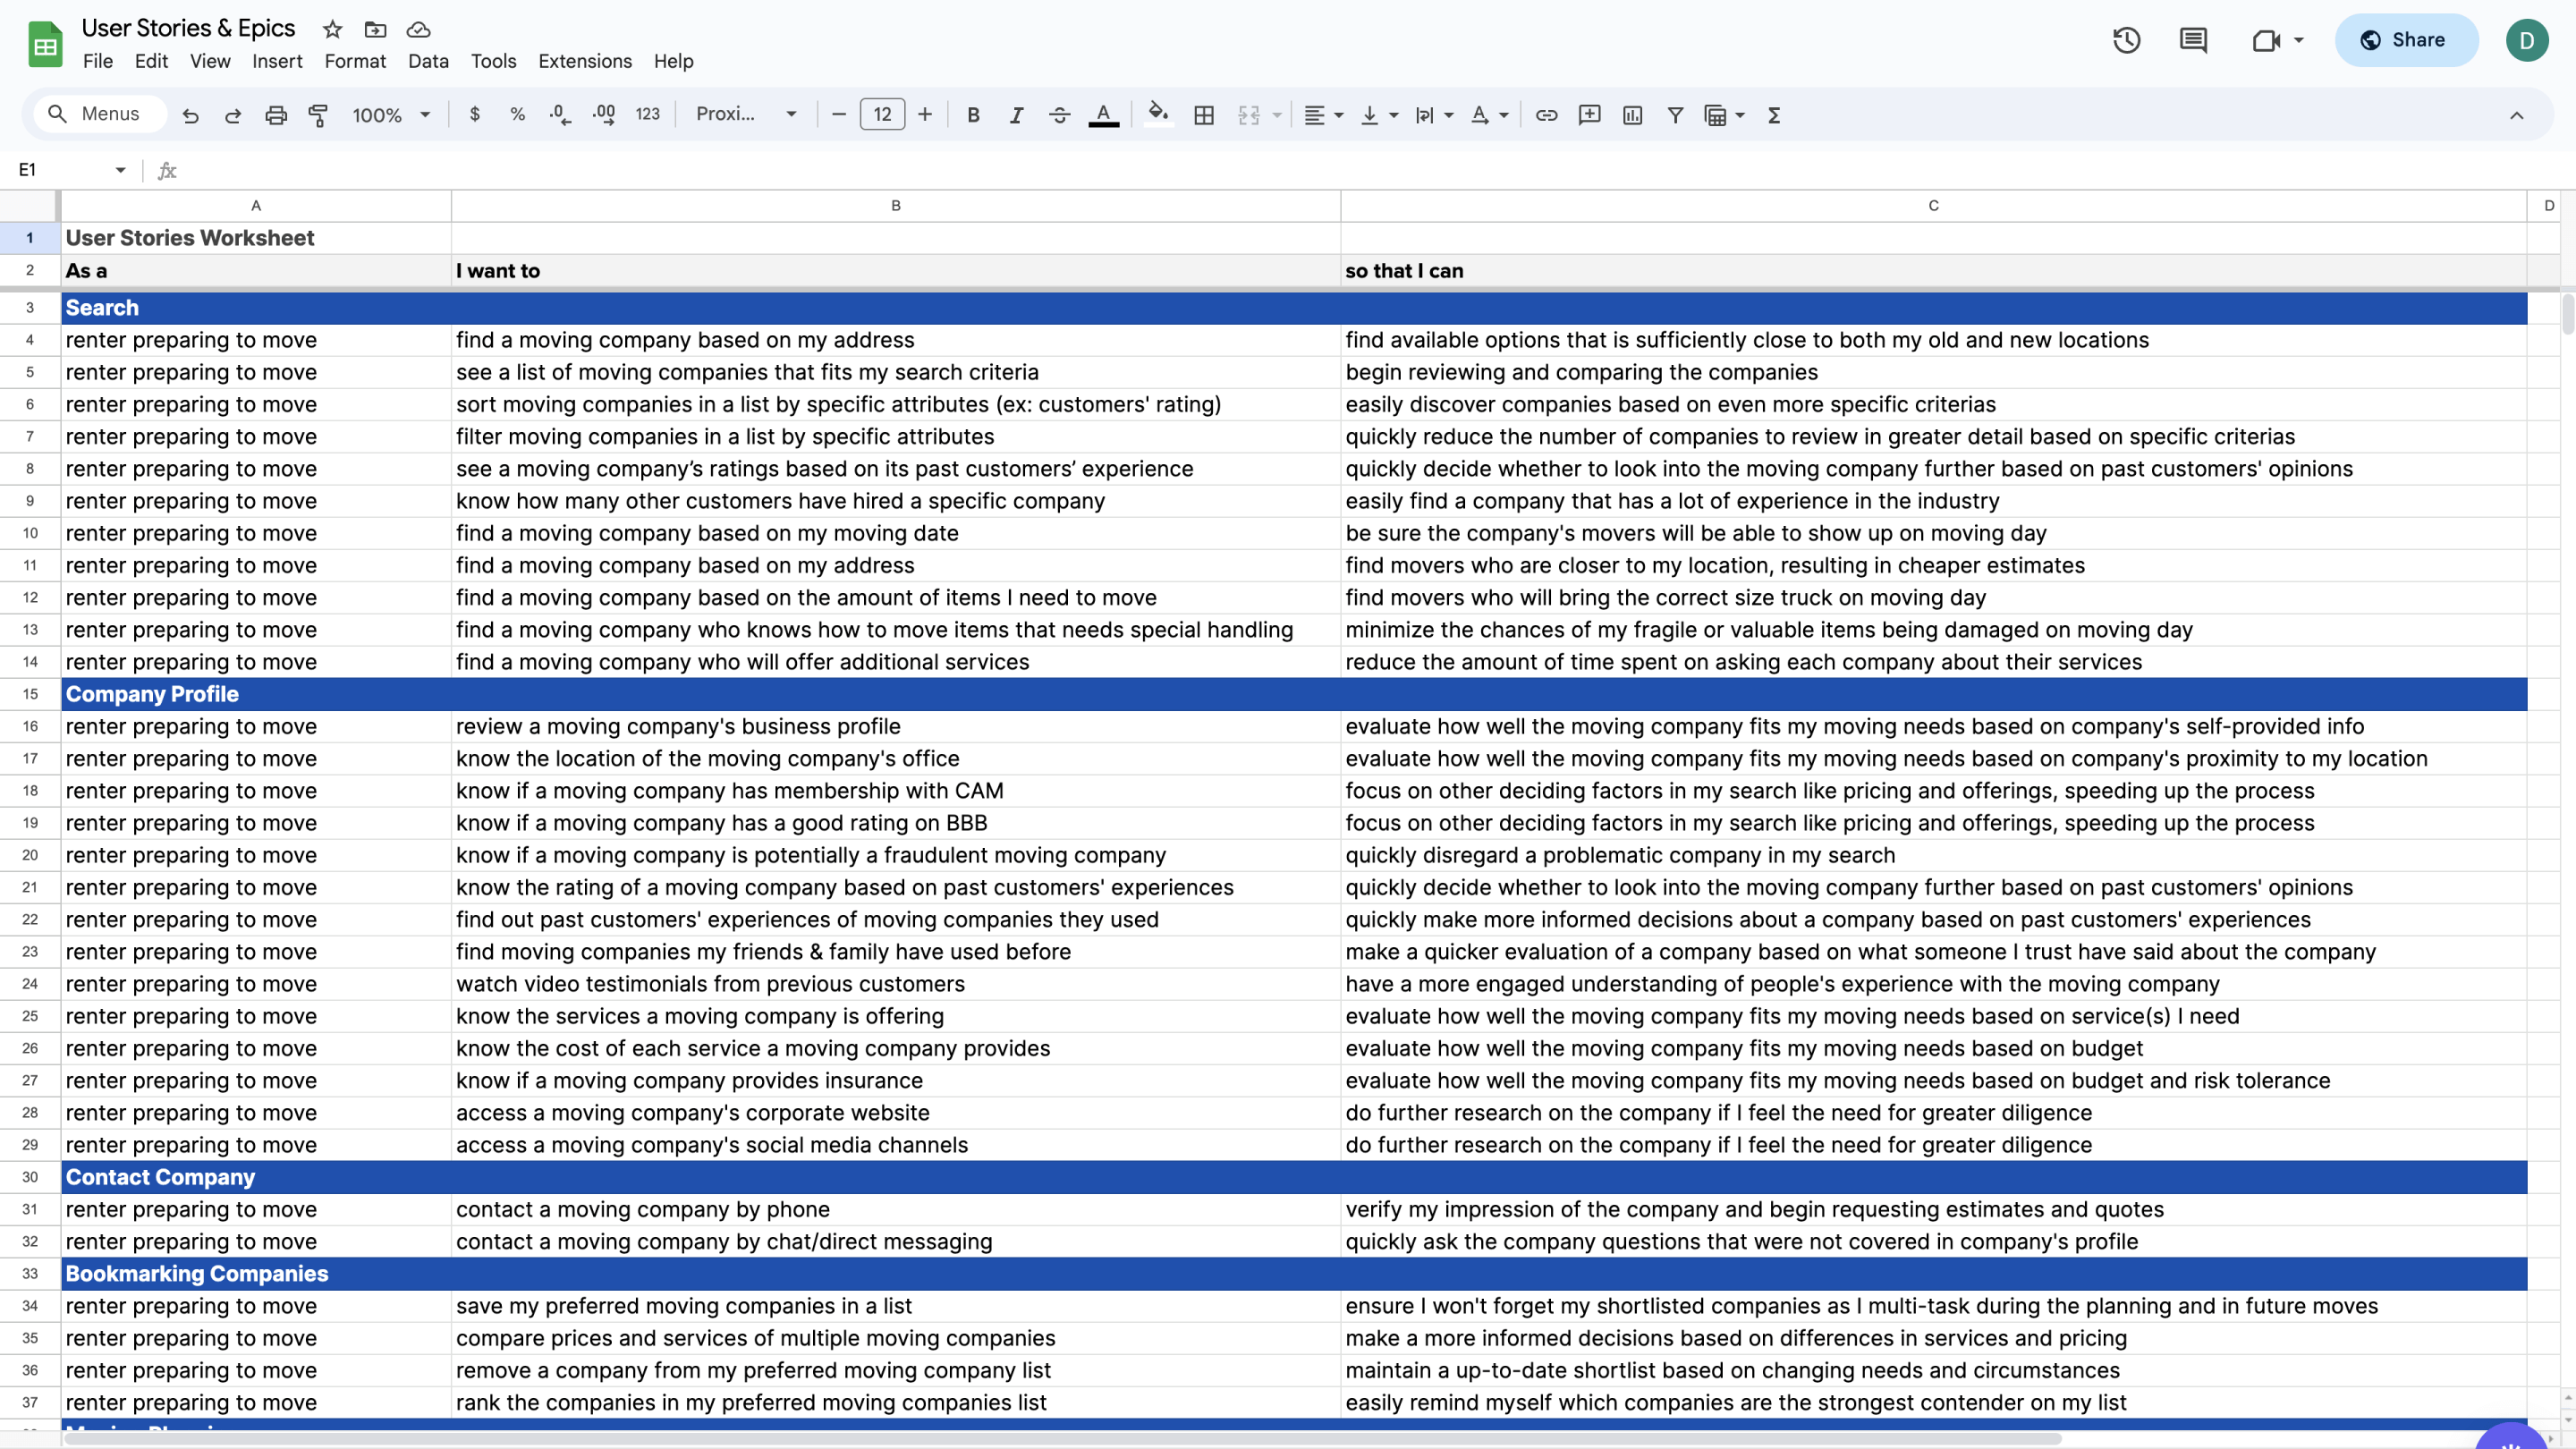Click the font size field
The image size is (2576, 1449).
pyautogui.click(x=882, y=115)
